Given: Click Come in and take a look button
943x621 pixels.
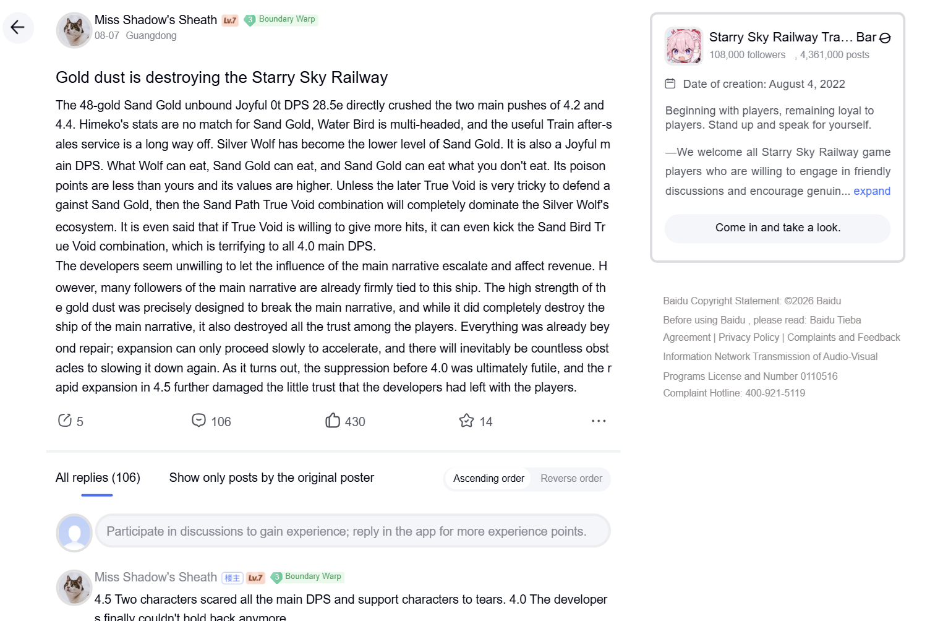Looking at the screenshot, I should (778, 228).
